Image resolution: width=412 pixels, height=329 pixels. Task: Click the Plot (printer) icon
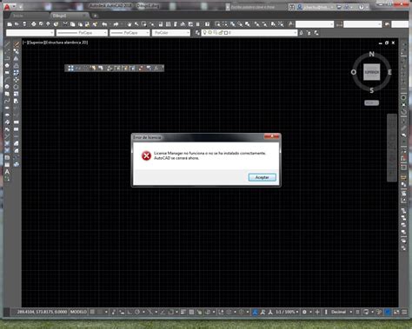tap(34, 24)
